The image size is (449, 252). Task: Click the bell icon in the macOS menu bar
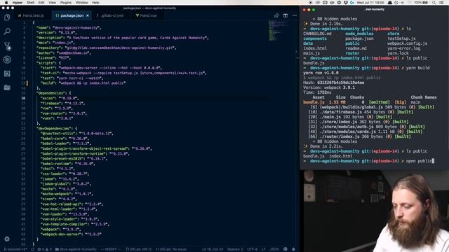click(390, 2)
